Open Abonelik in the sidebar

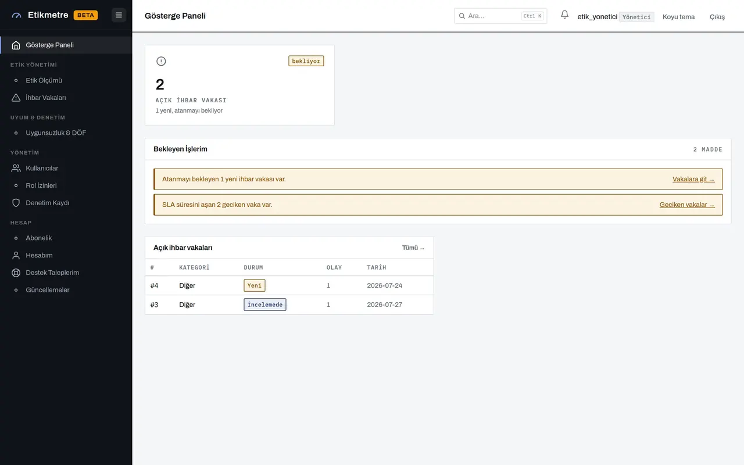pos(66,238)
